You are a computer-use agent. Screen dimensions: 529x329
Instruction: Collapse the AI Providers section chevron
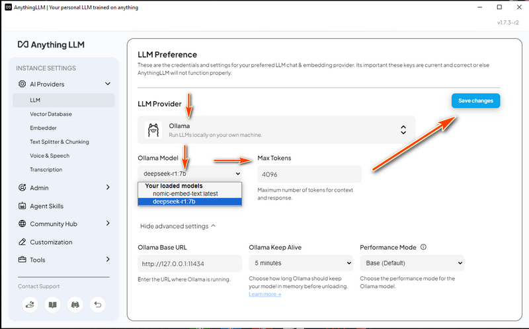[x=108, y=84]
